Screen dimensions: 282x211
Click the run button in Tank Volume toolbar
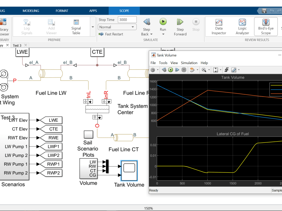pyautogui.click(x=170, y=70)
